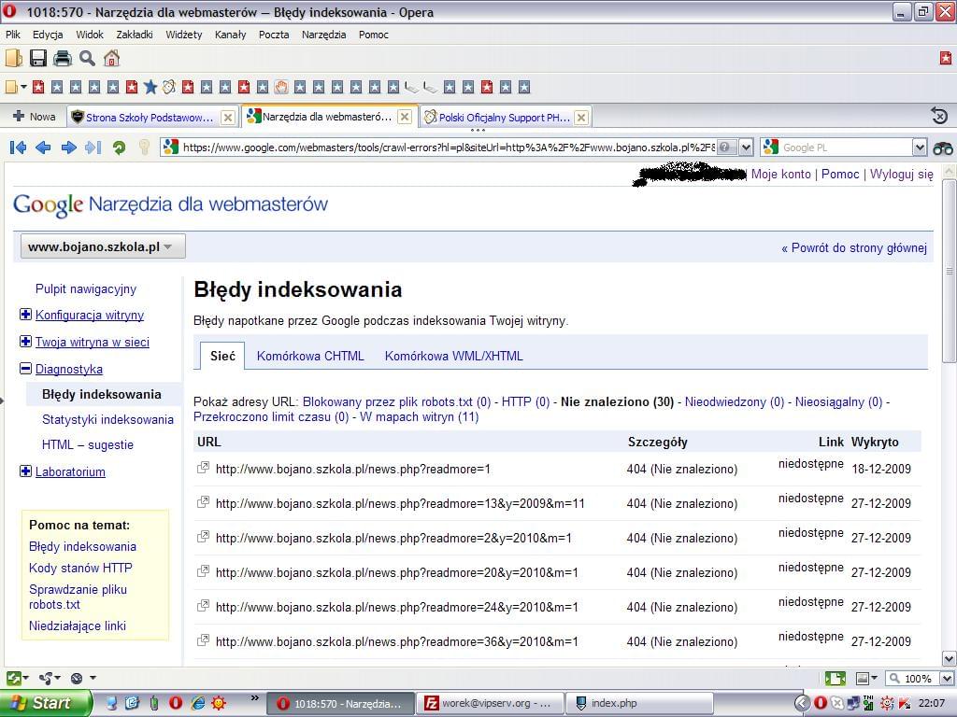Viewport: 957px width, 717px height.
Task: Click the Save floppy disk icon
Action: pos(38,59)
